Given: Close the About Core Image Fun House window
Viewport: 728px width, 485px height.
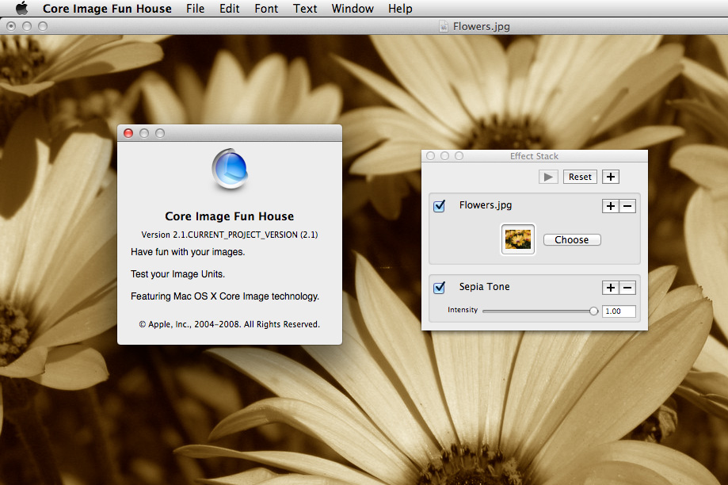Looking at the screenshot, I should coord(128,133).
